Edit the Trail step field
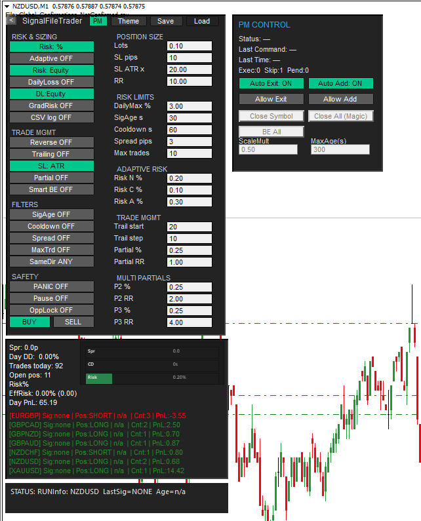 click(x=190, y=239)
